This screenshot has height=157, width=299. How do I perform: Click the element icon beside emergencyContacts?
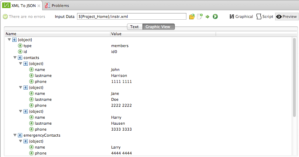pyautogui.click(x=20, y=135)
